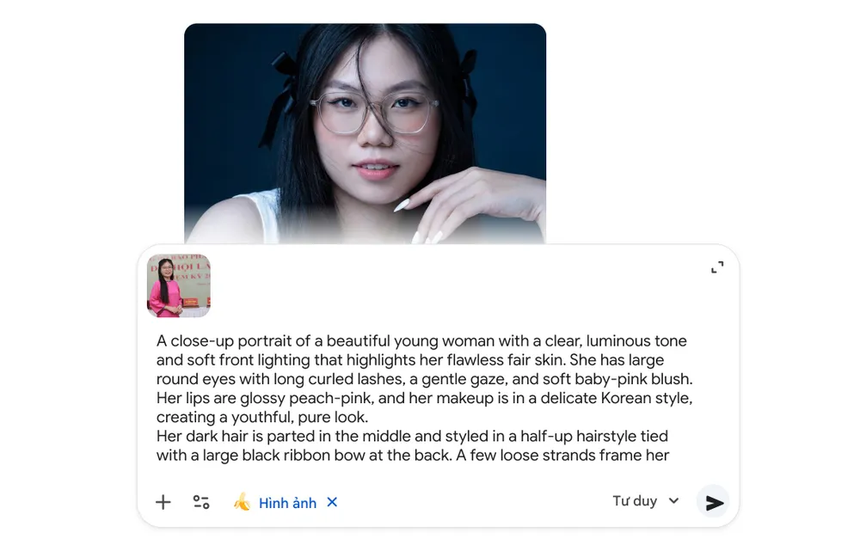Image resolution: width=860 pixels, height=539 pixels.
Task: Remove the Hình ảnh chip with X
Action: click(x=332, y=502)
